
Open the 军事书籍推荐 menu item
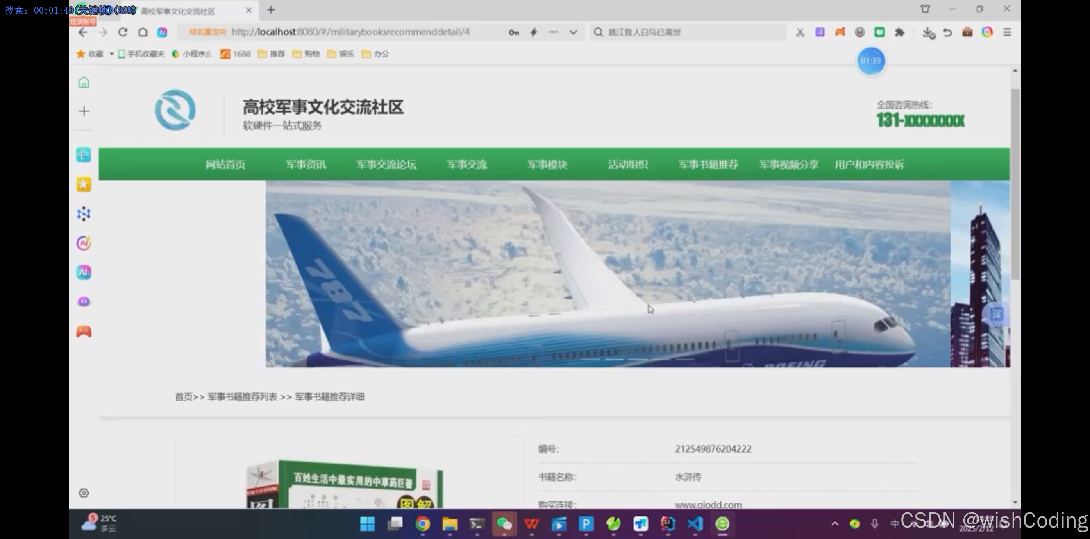pos(709,164)
